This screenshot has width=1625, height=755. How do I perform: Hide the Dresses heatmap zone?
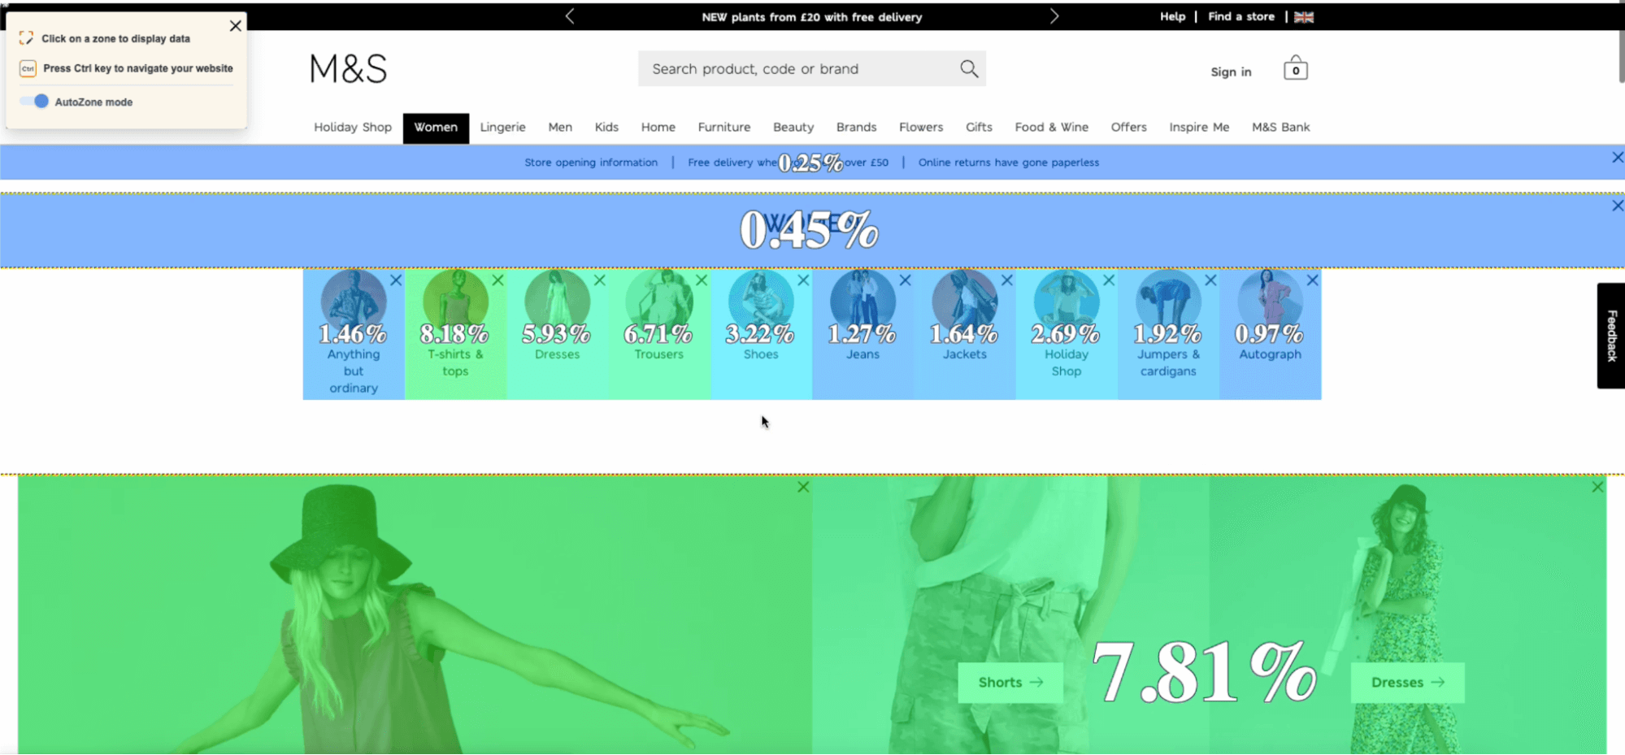click(600, 280)
